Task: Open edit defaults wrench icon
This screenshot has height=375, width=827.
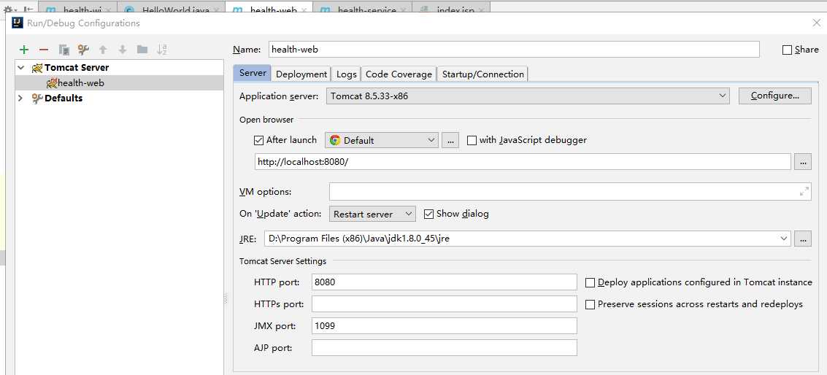Action: coord(83,50)
